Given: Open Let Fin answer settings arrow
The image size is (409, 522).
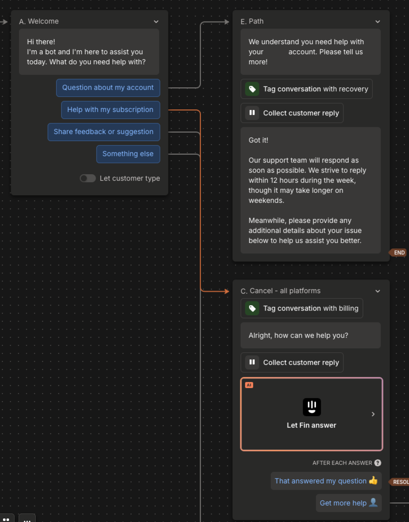Looking at the screenshot, I should (x=373, y=414).
